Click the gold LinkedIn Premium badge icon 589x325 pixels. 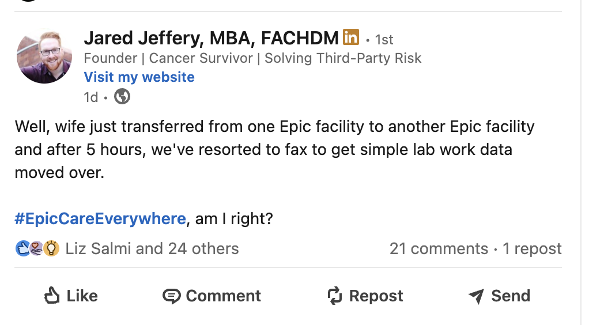coord(351,37)
